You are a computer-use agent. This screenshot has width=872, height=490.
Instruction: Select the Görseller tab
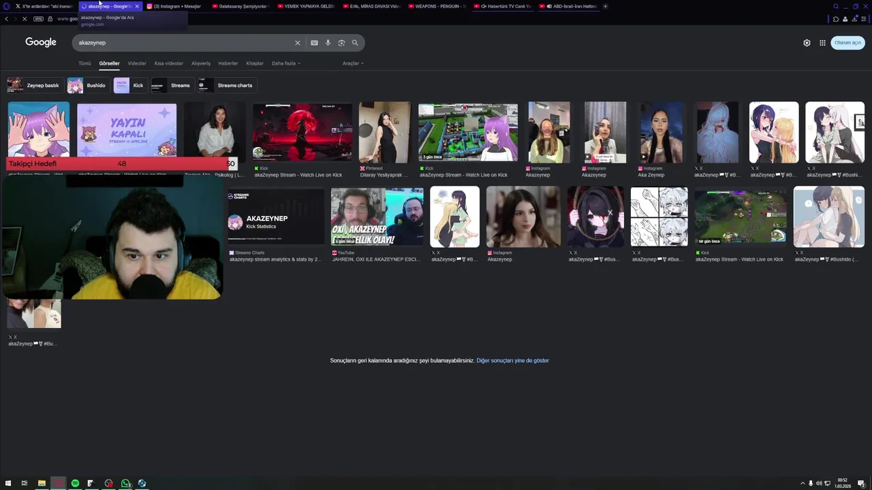(x=109, y=63)
